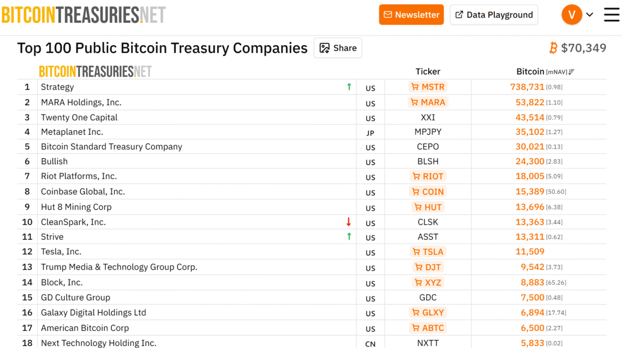Open the Data Playground page
This screenshot has height=348, width=622.
(x=494, y=14)
